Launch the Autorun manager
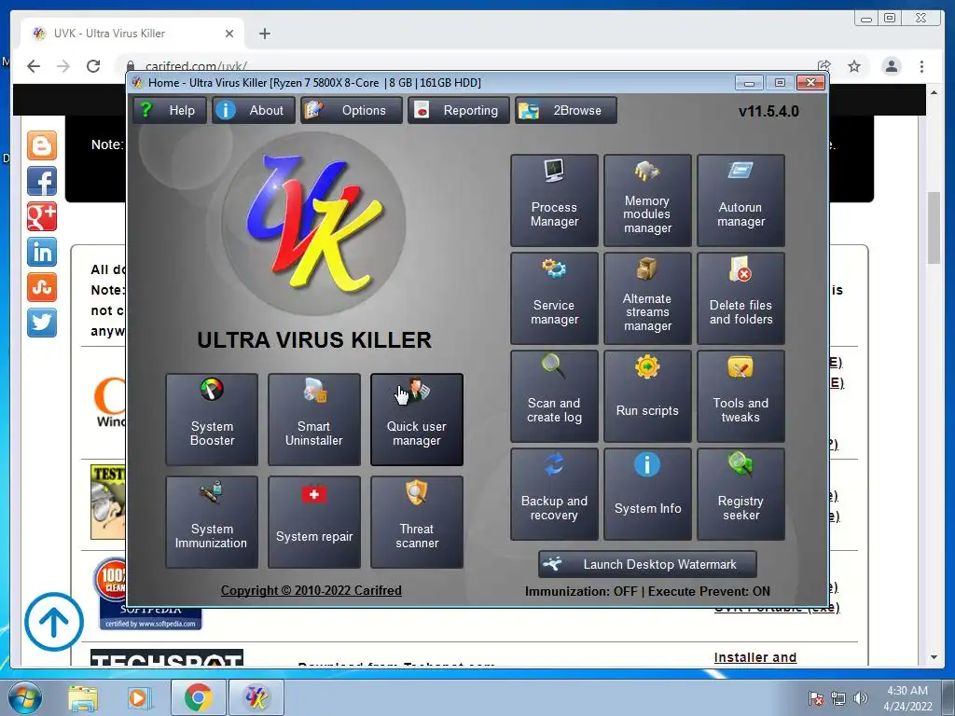955x716 pixels. 740,200
